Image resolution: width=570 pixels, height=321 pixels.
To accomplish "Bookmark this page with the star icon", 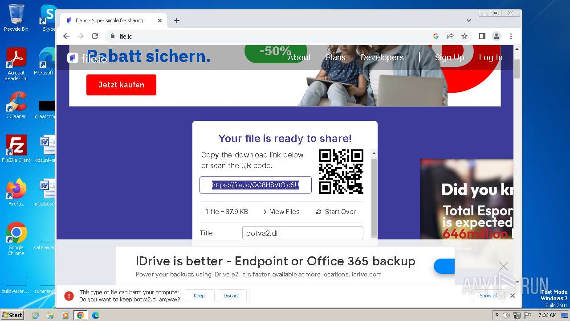I will 464,36.
